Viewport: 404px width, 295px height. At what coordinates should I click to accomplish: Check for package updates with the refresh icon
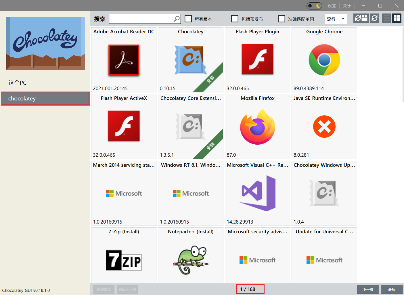coord(374,18)
